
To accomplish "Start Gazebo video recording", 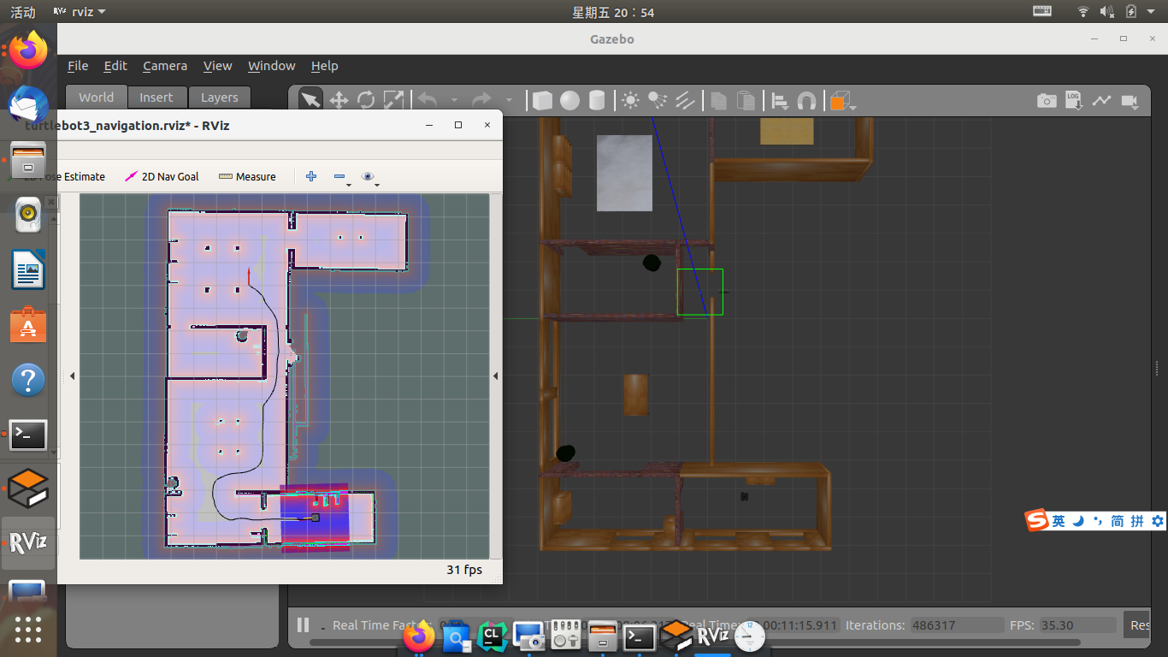I will tap(1130, 101).
